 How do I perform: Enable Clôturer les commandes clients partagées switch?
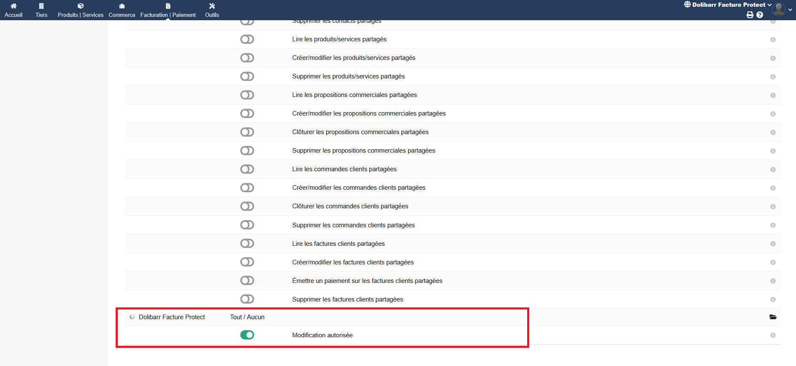(247, 206)
